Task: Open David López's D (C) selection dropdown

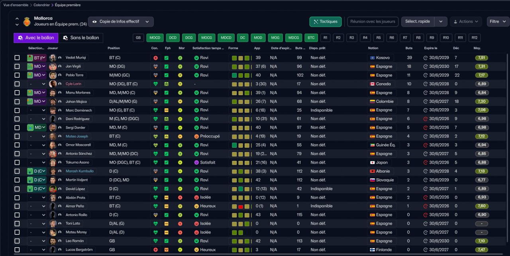Action: 37,189
